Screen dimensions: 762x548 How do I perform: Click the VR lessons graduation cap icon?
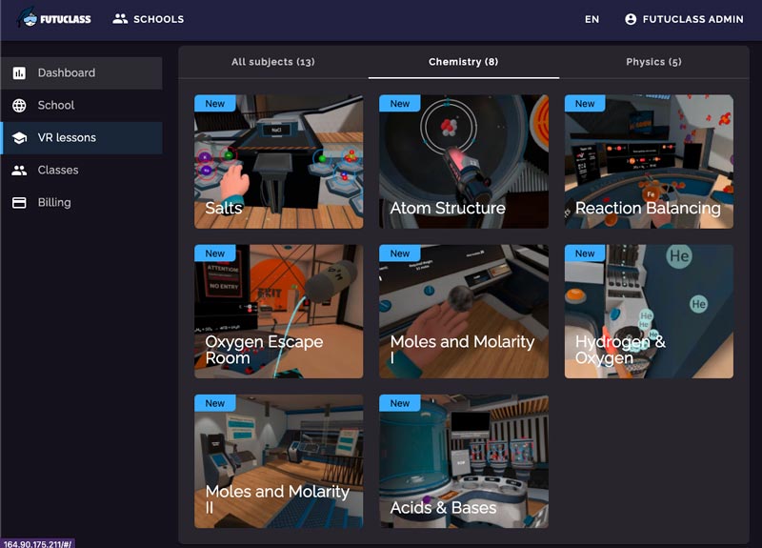(x=19, y=138)
